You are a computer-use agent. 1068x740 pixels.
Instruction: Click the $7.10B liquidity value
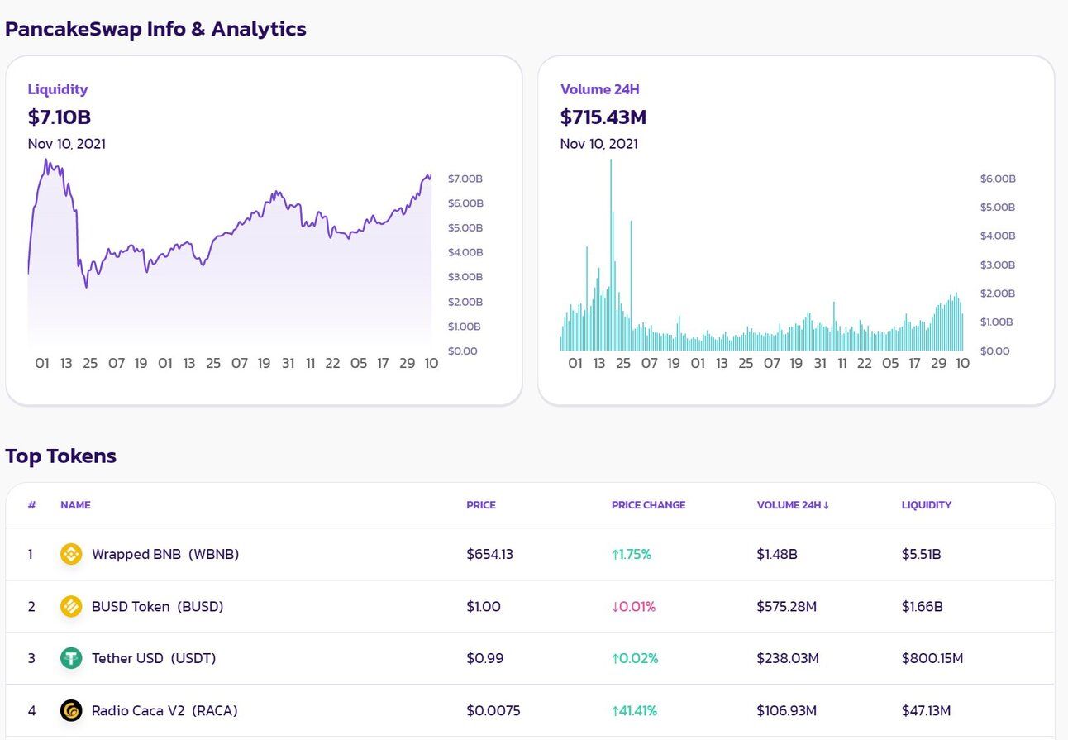[60, 117]
